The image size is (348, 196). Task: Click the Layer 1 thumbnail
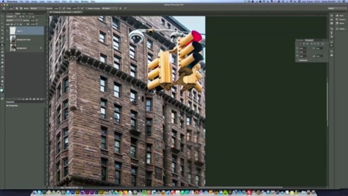click(x=13, y=30)
